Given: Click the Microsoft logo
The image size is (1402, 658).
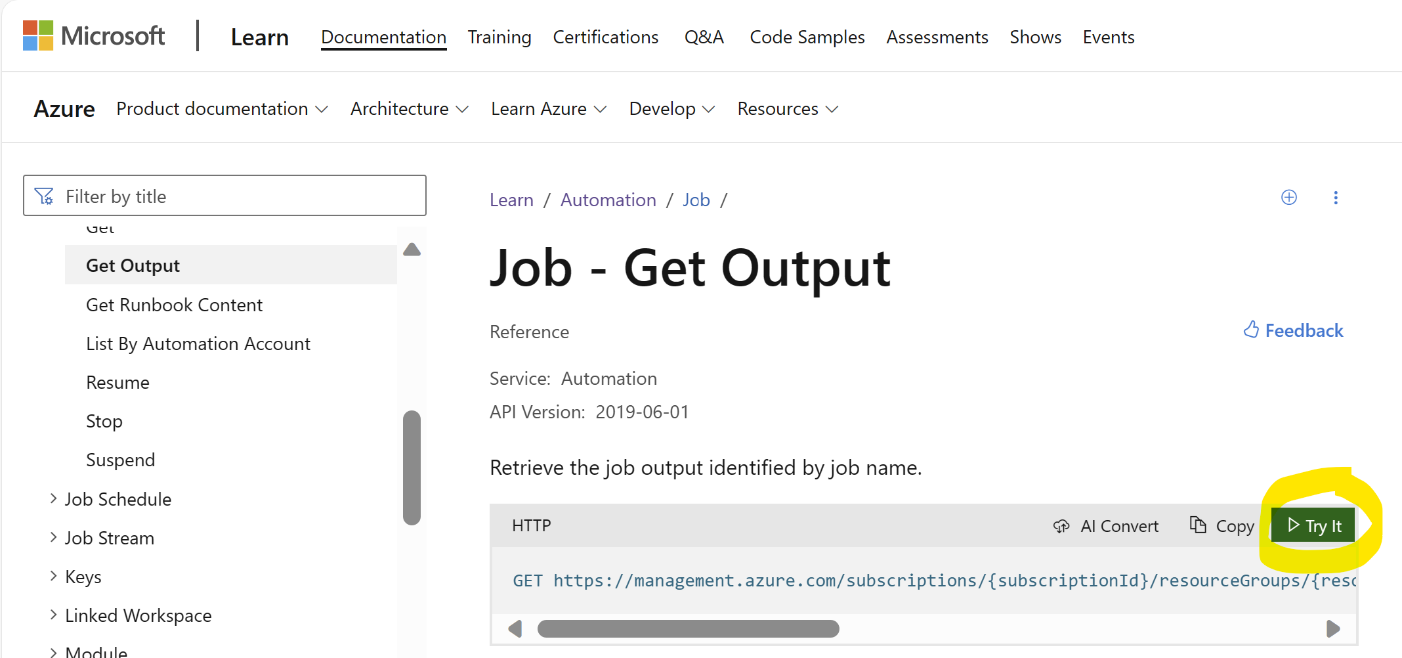Looking at the screenshot, I should click(x=93, y=36).
